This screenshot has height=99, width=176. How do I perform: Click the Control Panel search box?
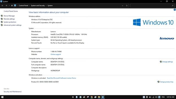click(x=151, y=5)
